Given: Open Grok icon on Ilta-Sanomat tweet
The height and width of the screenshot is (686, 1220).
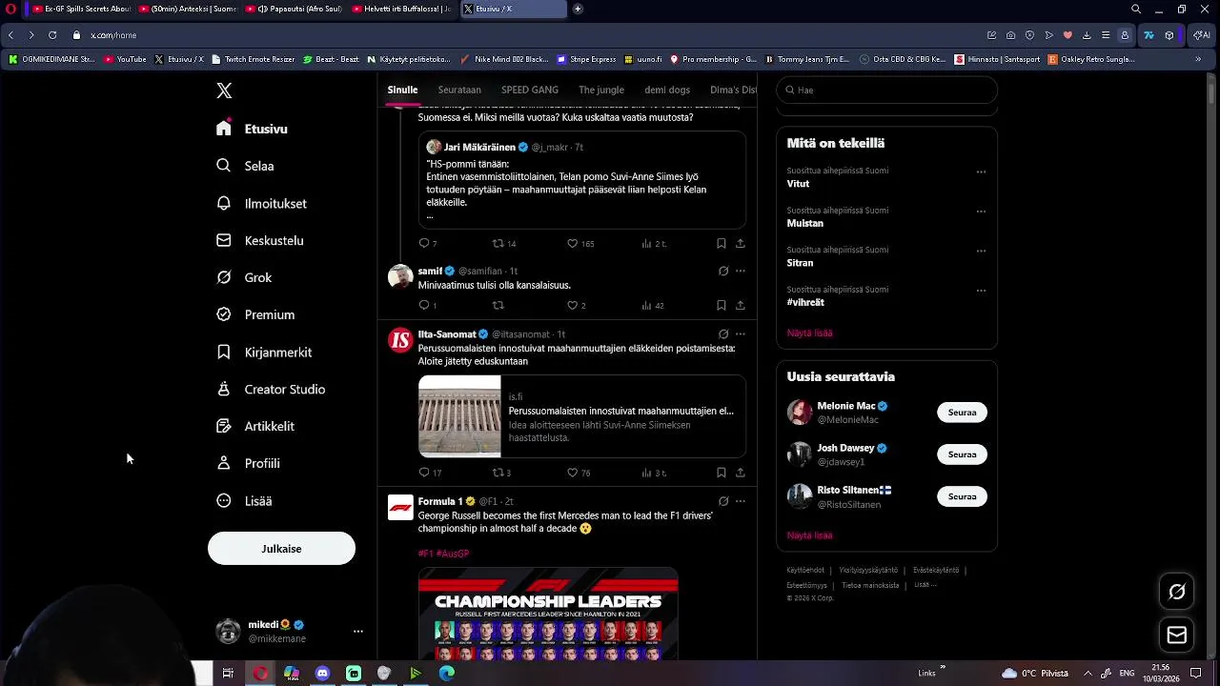Looking at the screenshot, I should pos(723,334).
